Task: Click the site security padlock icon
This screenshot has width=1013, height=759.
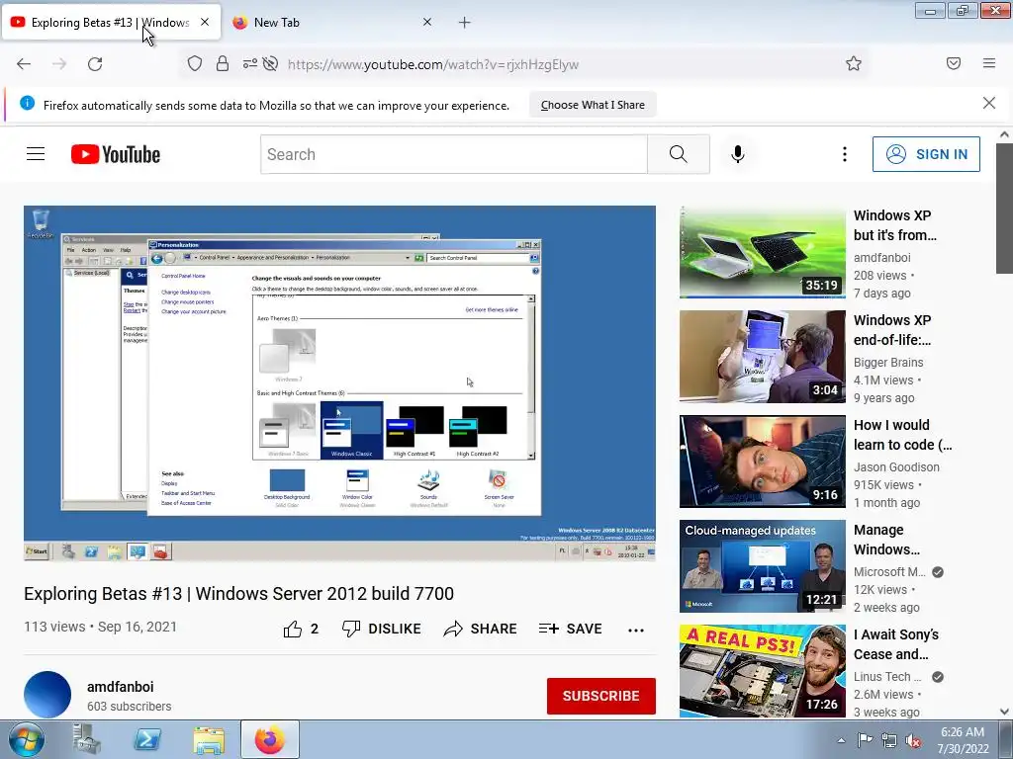Action: pyautogui.click(x=223, y=64)
